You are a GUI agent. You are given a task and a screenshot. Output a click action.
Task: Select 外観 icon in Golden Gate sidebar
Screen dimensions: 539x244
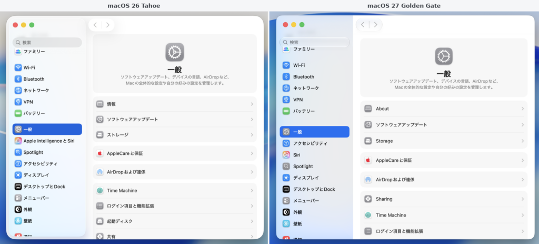(x=286, y=212)
